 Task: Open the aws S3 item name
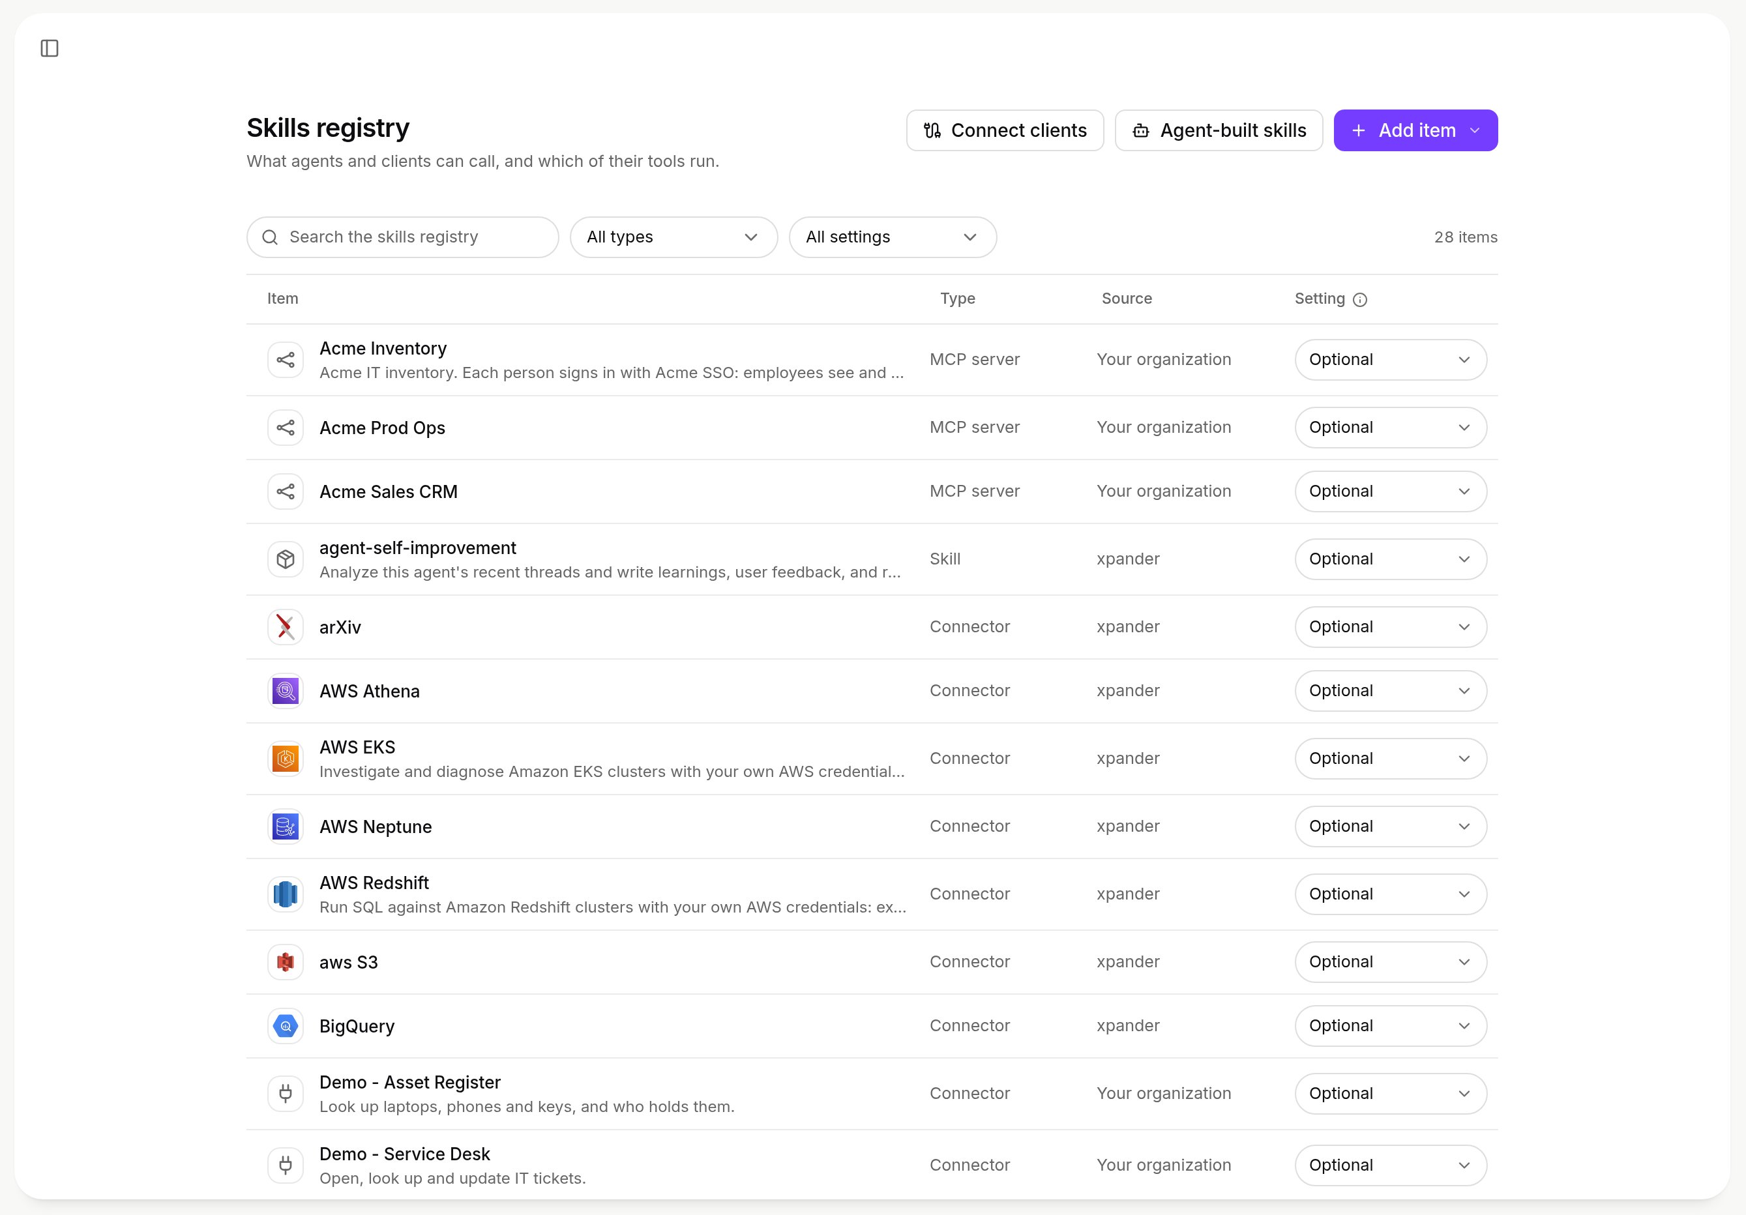coord(348,962)
